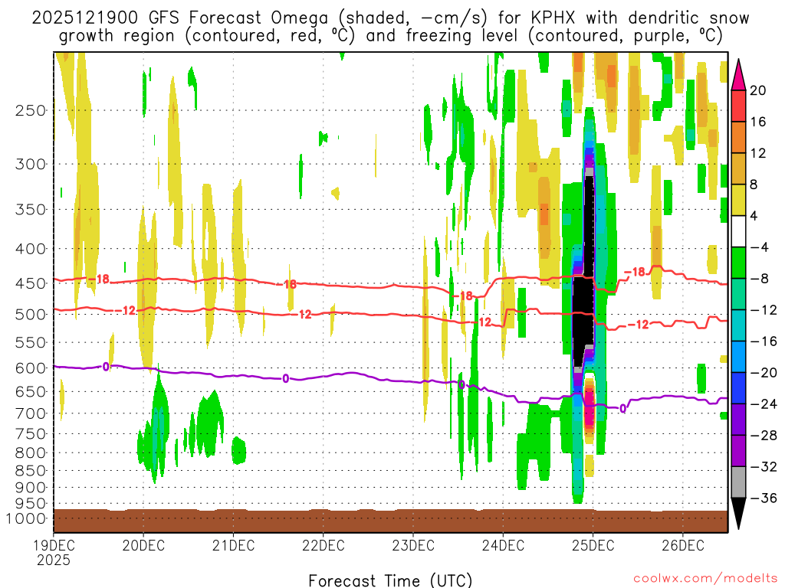Click the positive 12 colorbar tick label
This screenshot has width=785, height=588.
(758, 153)
